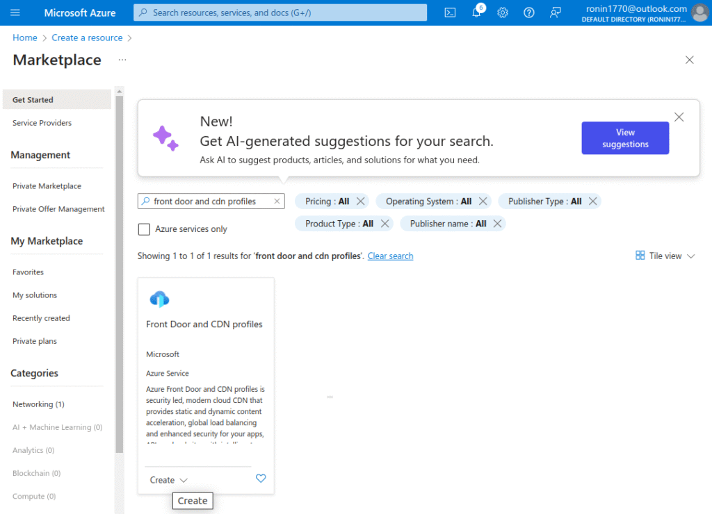Click the Tile view grid icon

click(640, 256)
